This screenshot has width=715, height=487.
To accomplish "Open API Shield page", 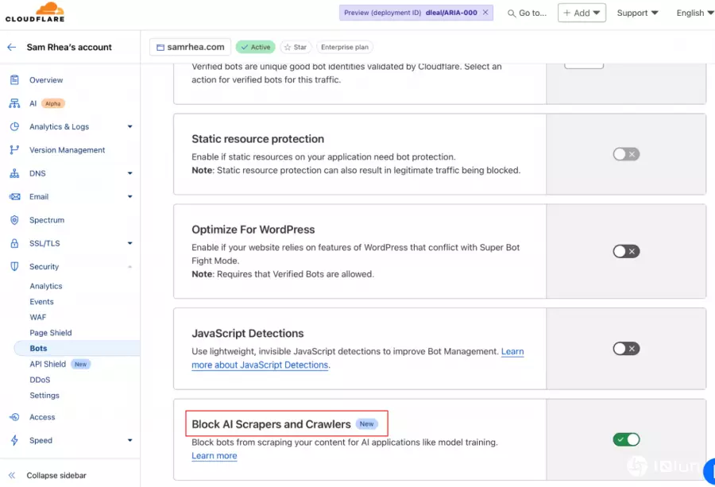I will (48, 364).
